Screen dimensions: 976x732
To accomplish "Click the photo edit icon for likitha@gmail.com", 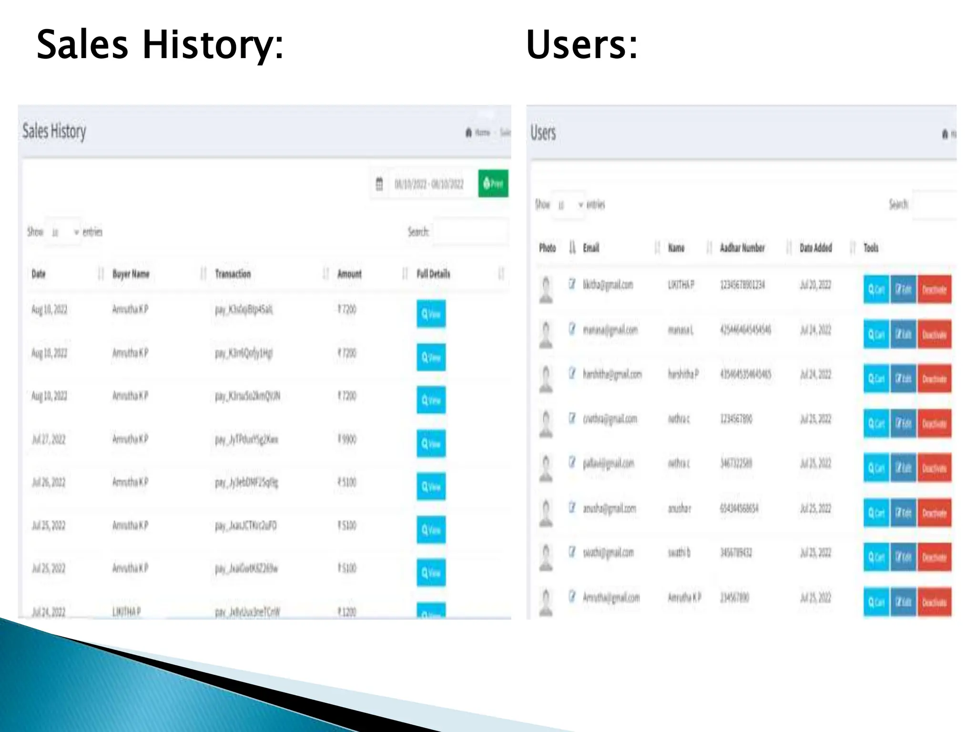I will [572, 284].
